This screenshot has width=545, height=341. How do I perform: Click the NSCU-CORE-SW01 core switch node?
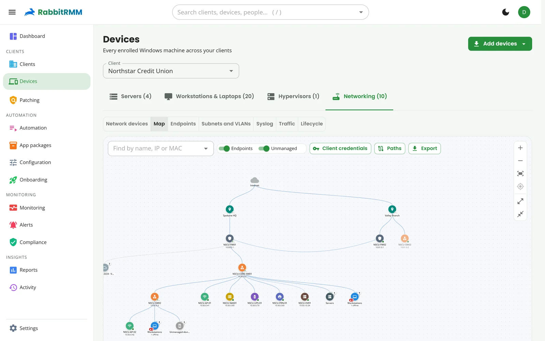pyautogui.click(x=242, y=268)
